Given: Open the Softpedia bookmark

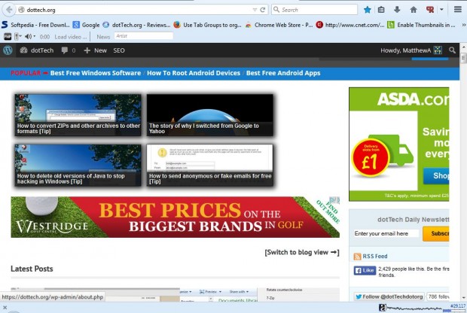Looking at the screenshot, I should point(35,25).
